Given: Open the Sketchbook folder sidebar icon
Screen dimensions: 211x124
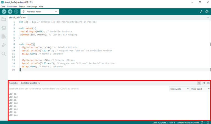Looking at the screenshot, I should pyautogui.click(x=4, y=19).
